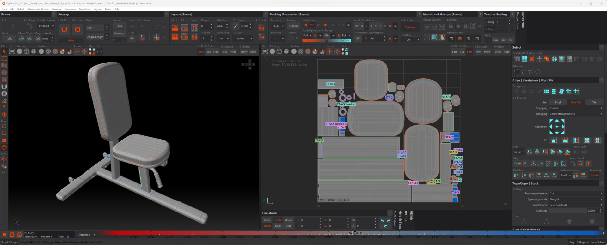The height and width of the screenshot is (245, 607).
Task: Click the Initial Scale TD icon
Action: click(x=325, y=25)
